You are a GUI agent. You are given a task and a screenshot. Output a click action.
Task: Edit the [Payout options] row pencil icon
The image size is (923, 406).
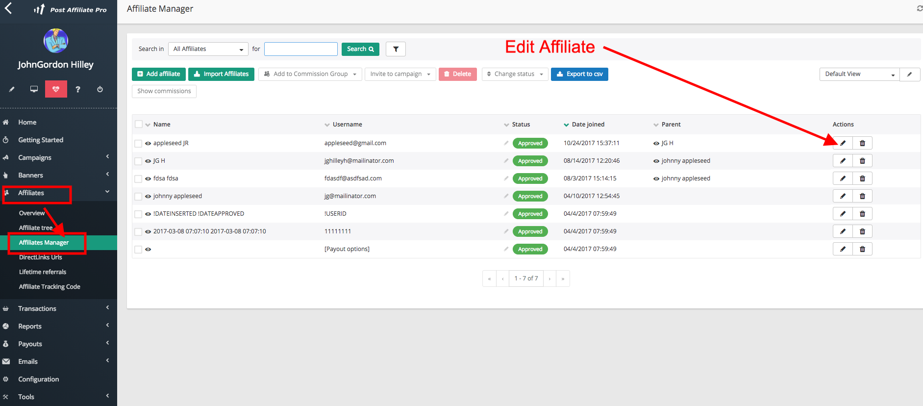point(843,249)
